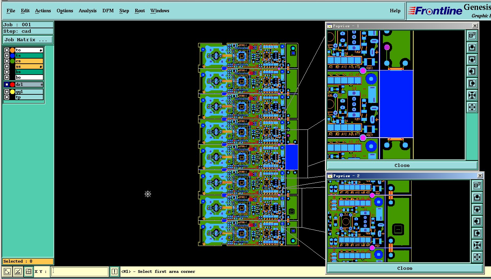The height and width of the screenshot is (279, 491).
Task: Click the diagonal-arrow coordinate mode icon
Action: (x=7, y=272)
